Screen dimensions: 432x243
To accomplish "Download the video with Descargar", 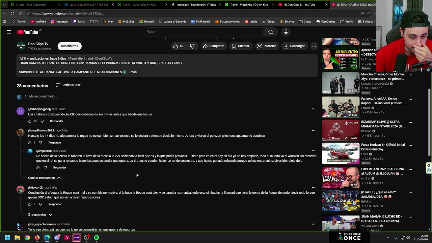I will click(x=294, y=46).
